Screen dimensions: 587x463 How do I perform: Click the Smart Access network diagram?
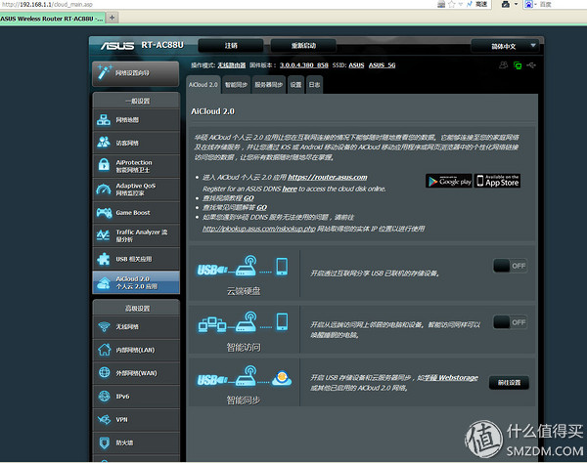[243, 321]
